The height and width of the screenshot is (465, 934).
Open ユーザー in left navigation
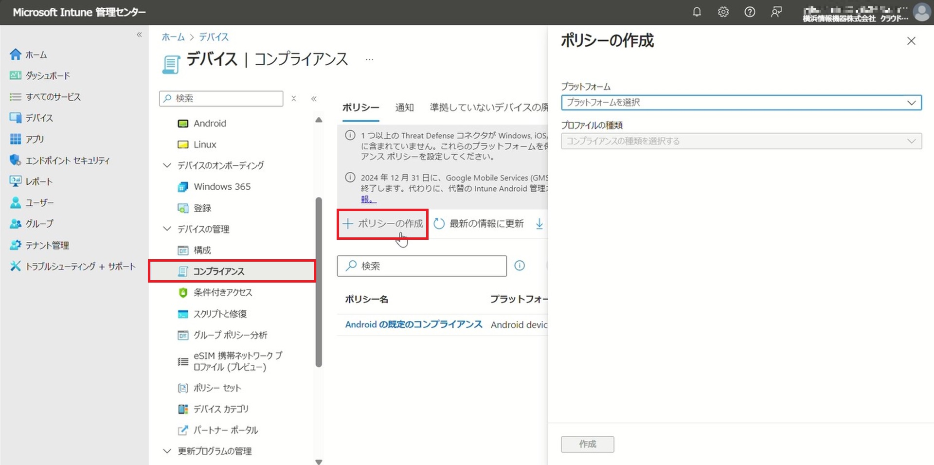[x=32, y=202]
